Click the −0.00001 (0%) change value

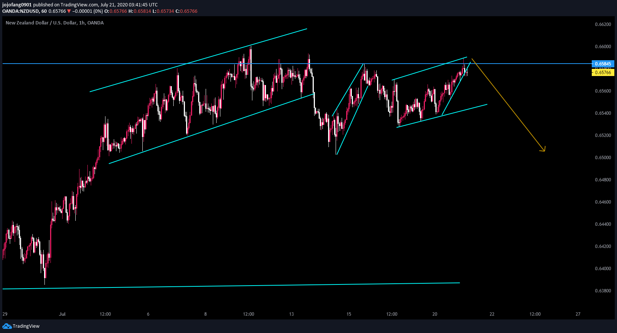[x=87, y=11]
